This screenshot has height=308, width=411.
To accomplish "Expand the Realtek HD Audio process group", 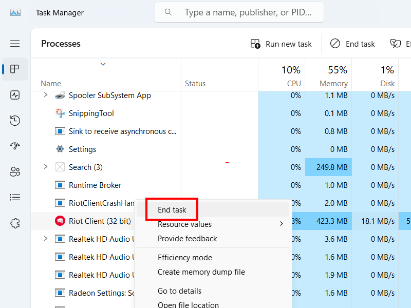I will tap(46, 239).
